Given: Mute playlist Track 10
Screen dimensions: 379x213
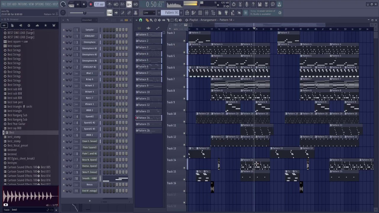Looking at the screenshot, I should (184, 122).
